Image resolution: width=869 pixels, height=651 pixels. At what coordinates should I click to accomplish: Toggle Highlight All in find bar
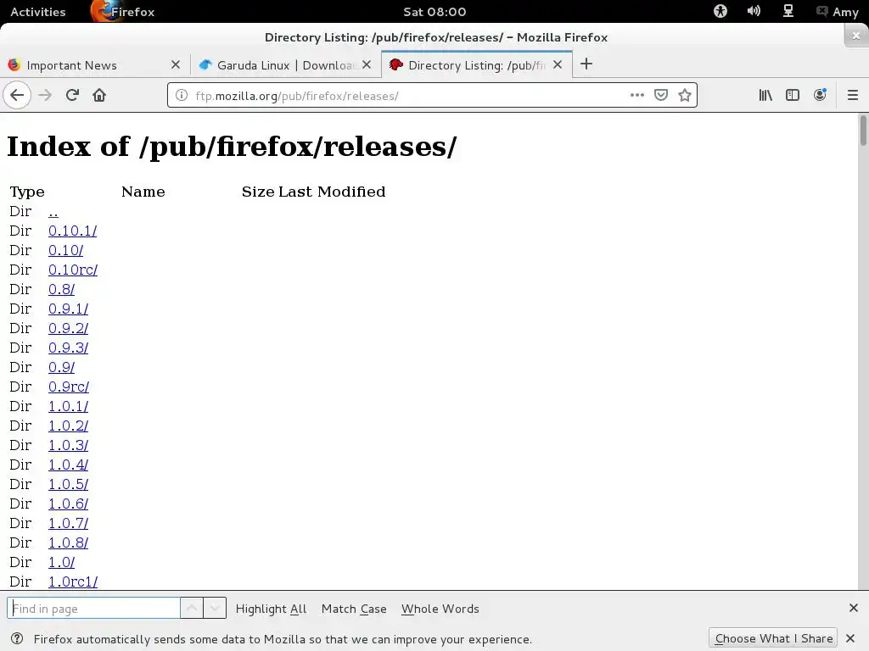[271, 609]
